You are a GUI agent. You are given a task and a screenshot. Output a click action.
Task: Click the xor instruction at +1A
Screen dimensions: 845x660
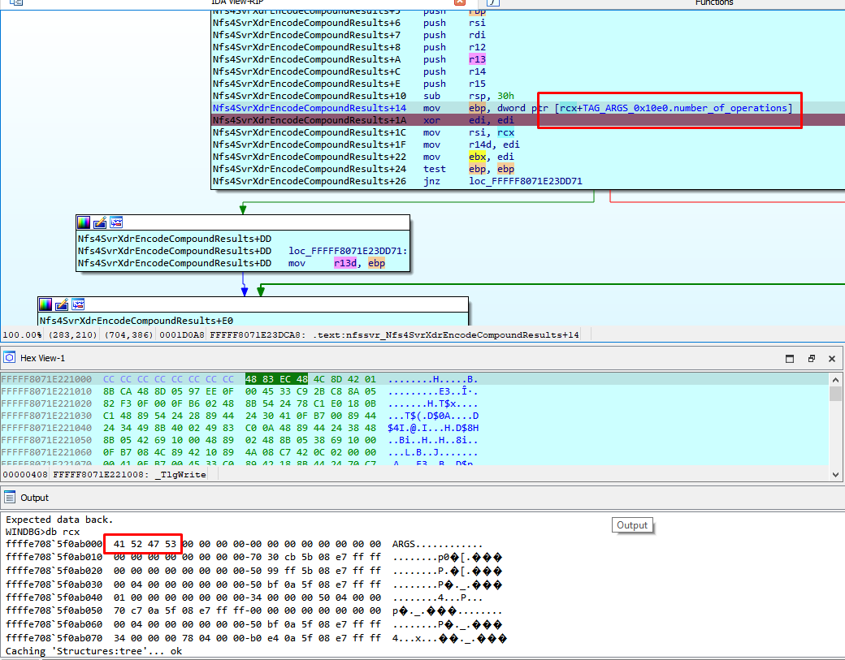coord(431,120)
